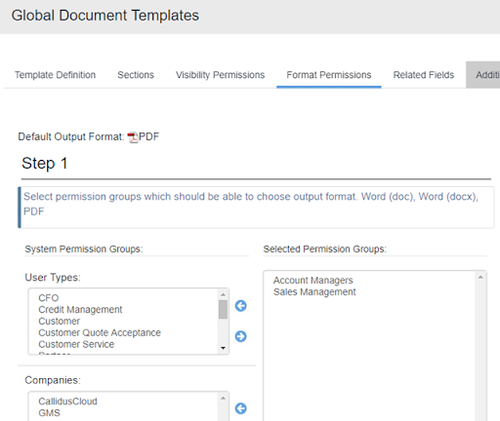Select Customer Service user type

(x=76, y=344)
